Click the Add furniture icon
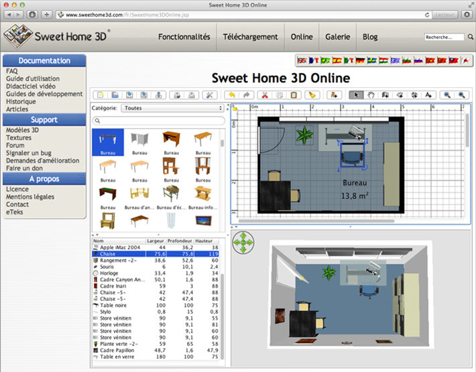 (333, 95)
